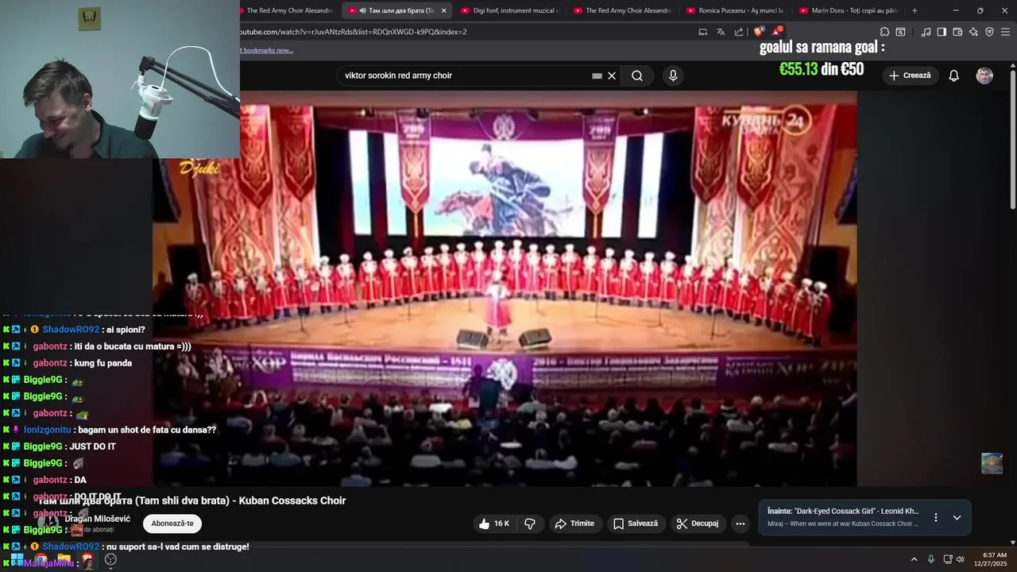Subscribe using the Abonează-te button

pos(172,524)
